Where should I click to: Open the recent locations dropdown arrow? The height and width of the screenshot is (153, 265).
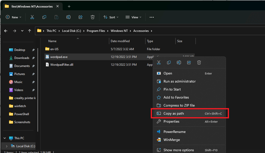point(22,31)
